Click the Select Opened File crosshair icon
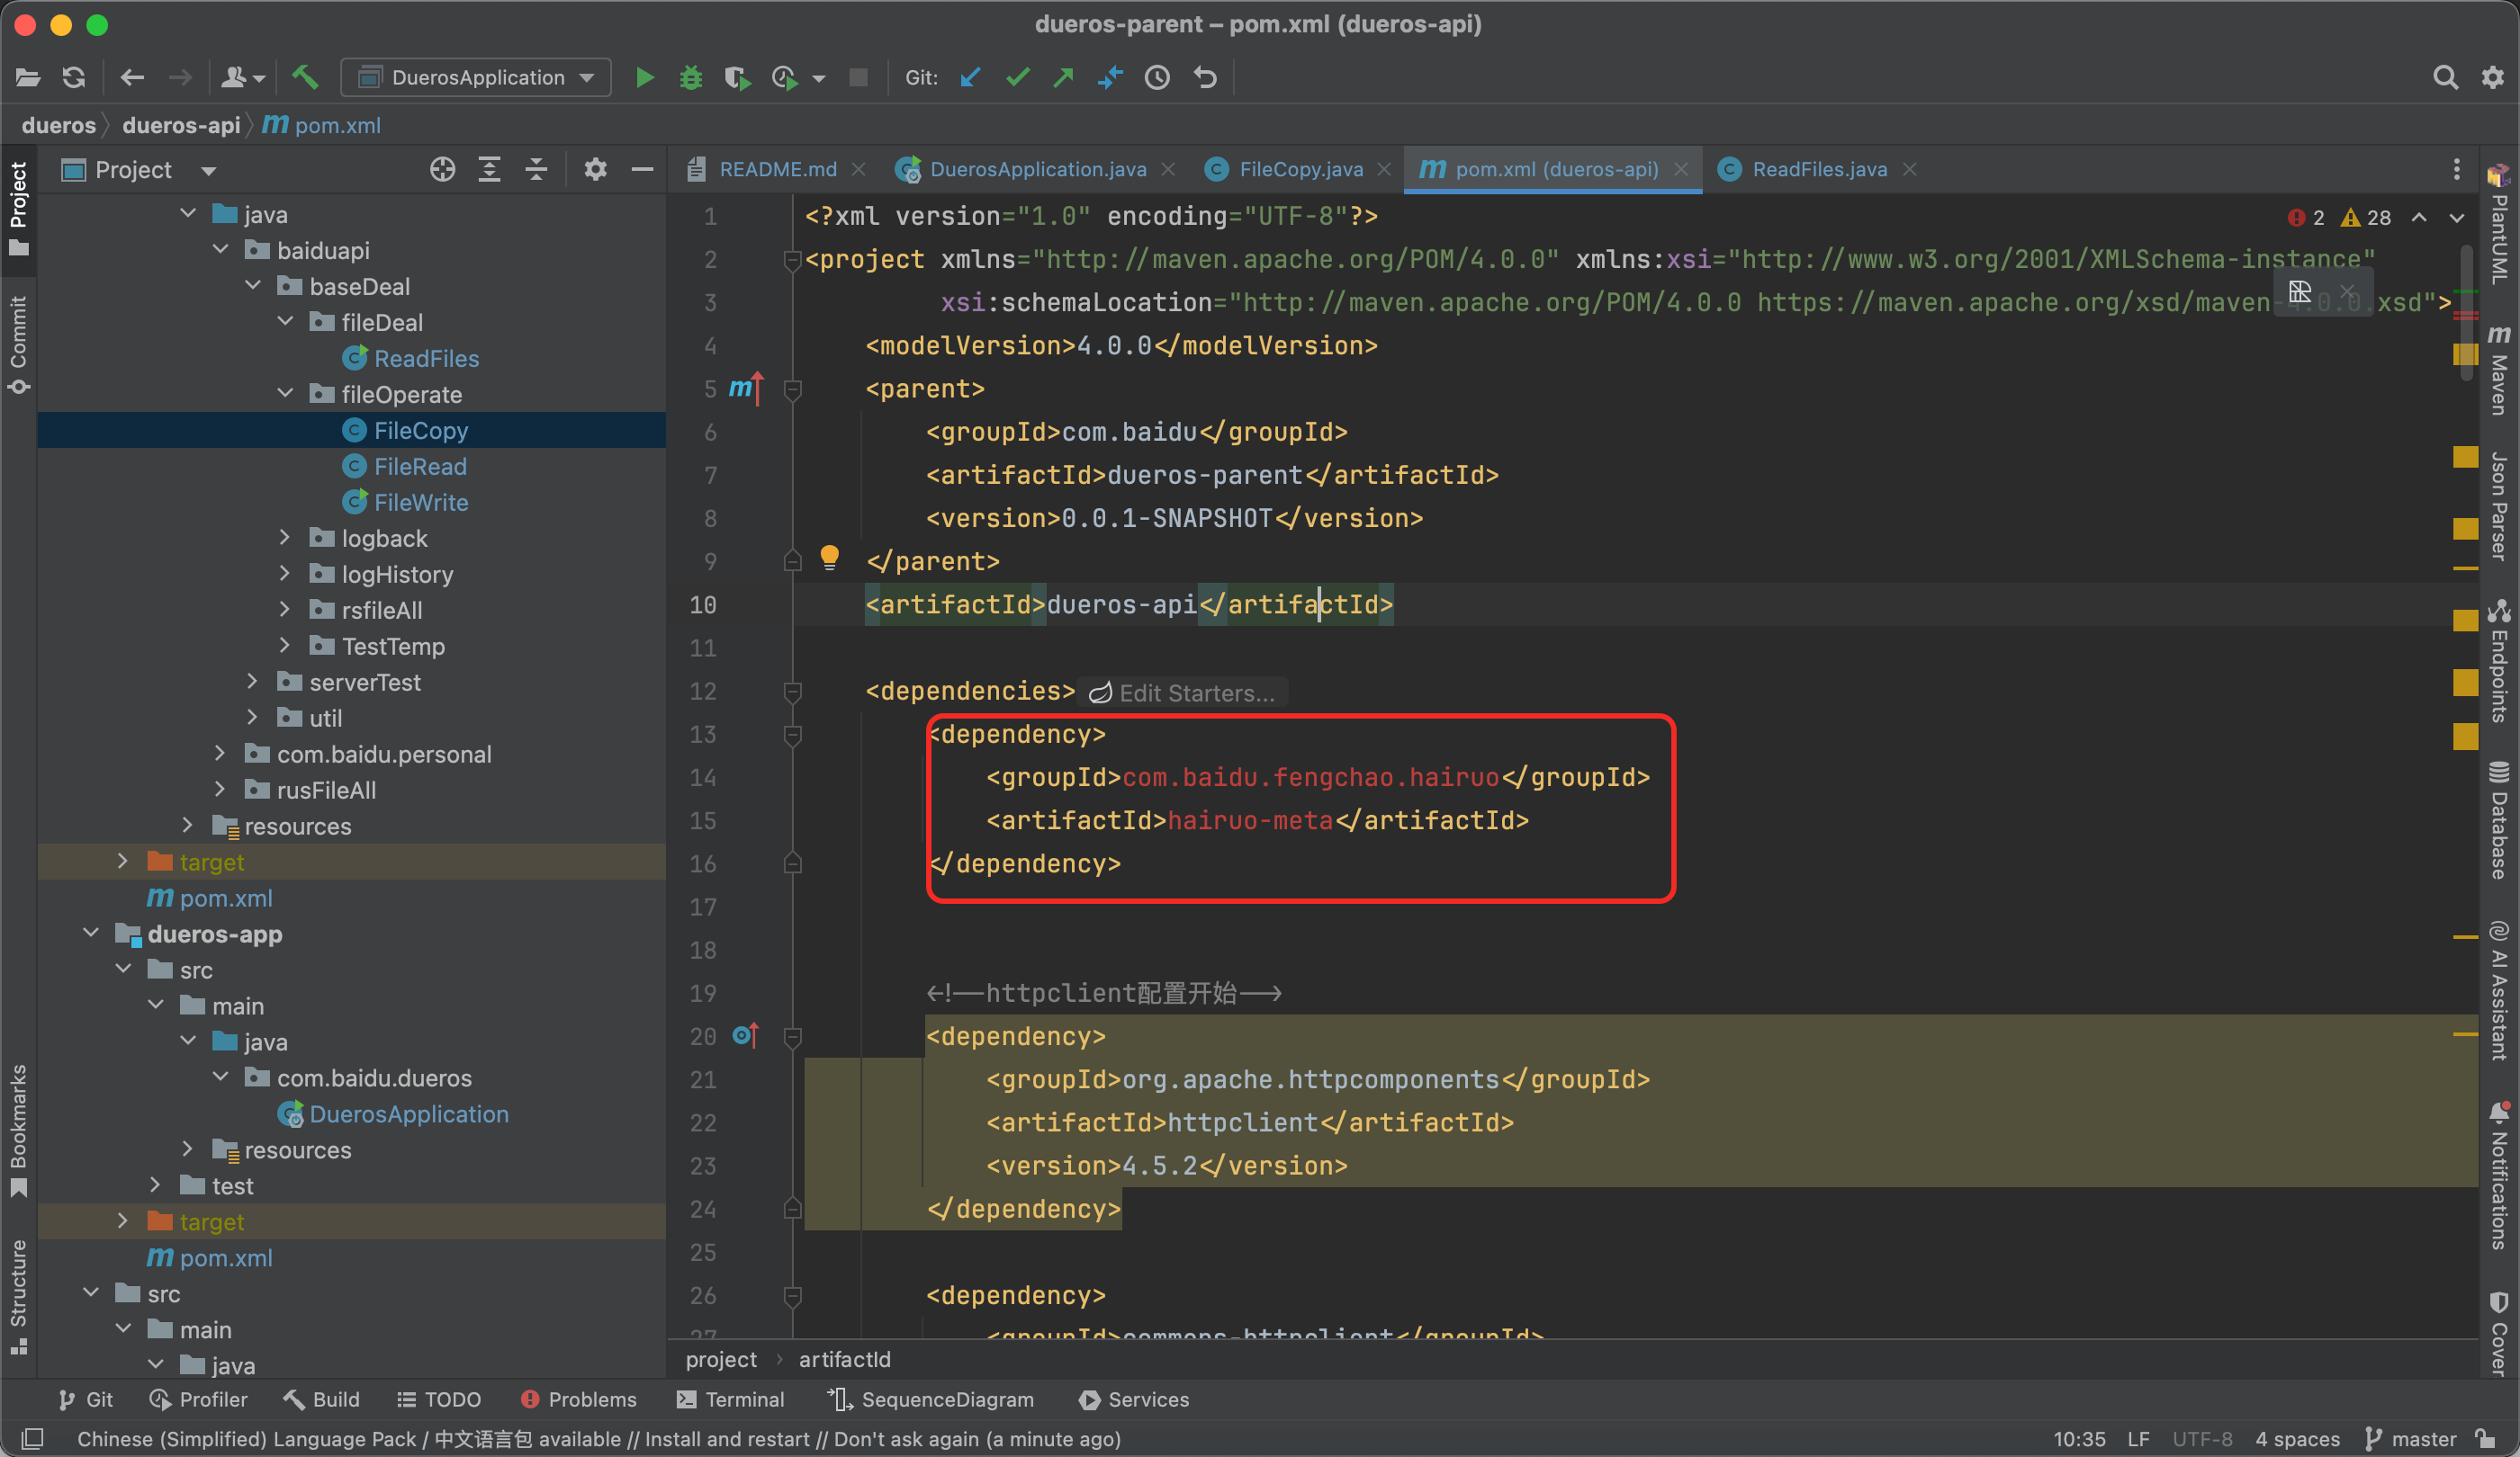This screenshot has width=2520, height=1457. click(x=442, y=169)
